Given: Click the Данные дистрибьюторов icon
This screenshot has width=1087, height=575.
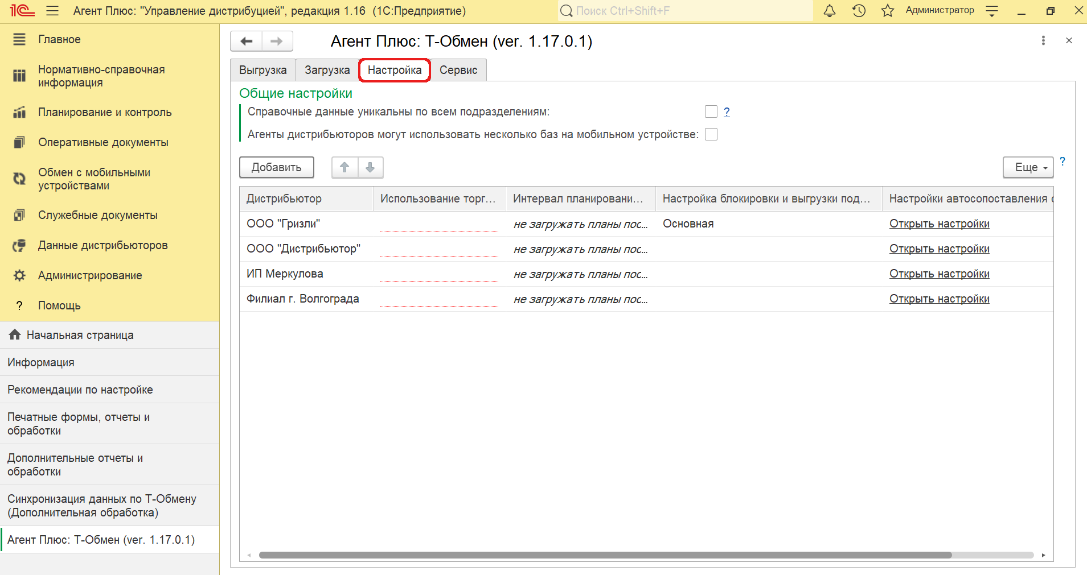Looking at the screenshot, I should tap(19, 245).
